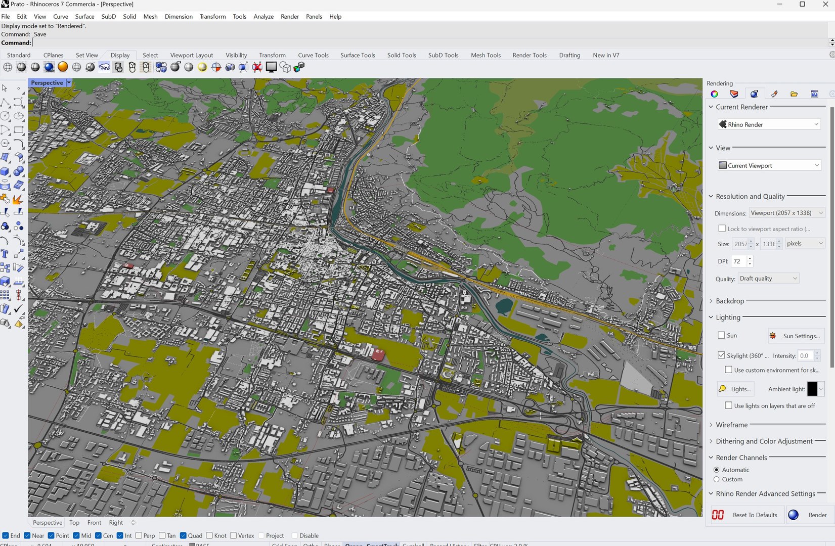Open the Render menu
Screen dimensions: 835x546
(x=290, y=16)
